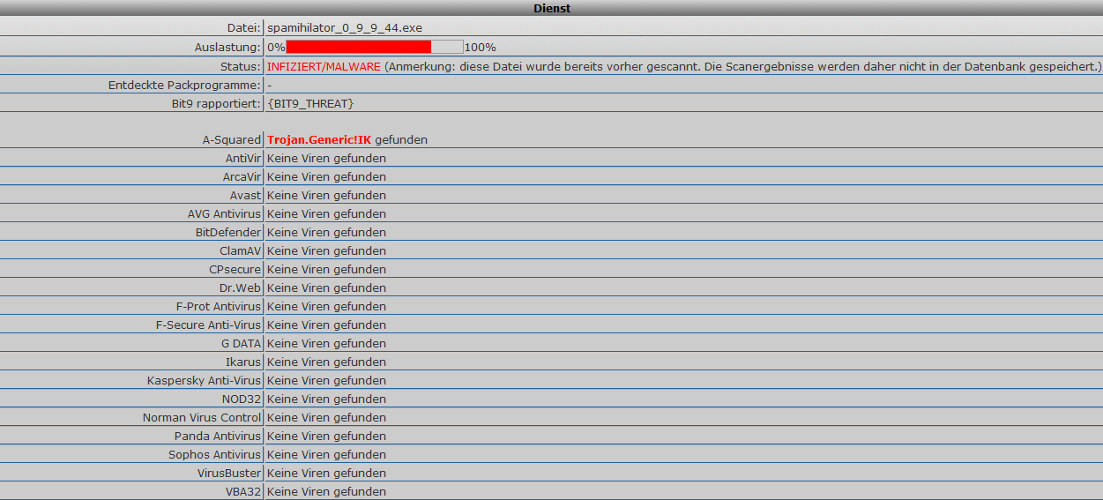1103x500 pixels.
Task: Click the 0% label beside progress bar
Action: click(x=276, y=47)
